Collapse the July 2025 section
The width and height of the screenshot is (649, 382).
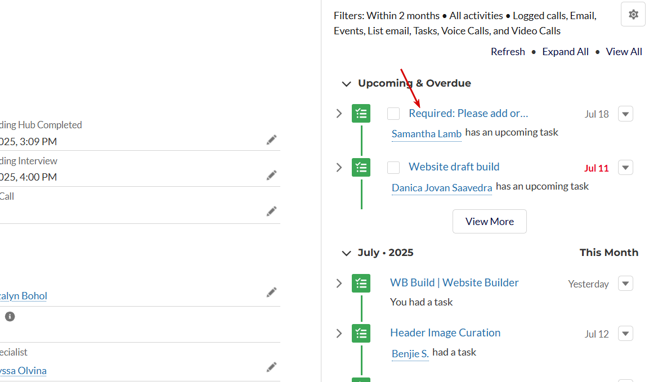pyautogui.click(x=346, y=253)
